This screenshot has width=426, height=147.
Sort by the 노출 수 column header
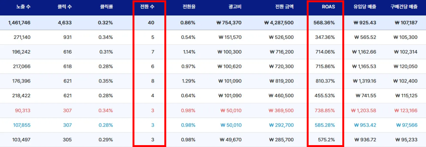(23, 7)
